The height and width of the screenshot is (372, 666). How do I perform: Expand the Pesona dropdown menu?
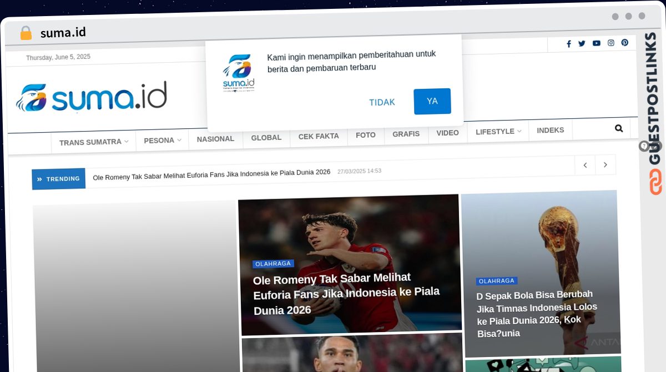point(162,140)
